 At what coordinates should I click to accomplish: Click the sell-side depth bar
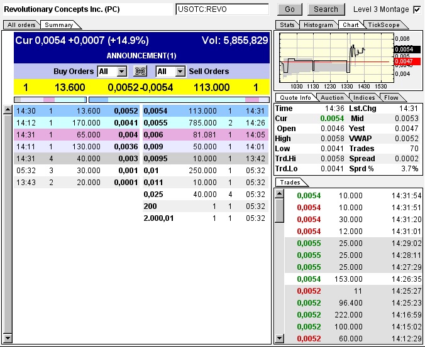click(x=179, y=100)
